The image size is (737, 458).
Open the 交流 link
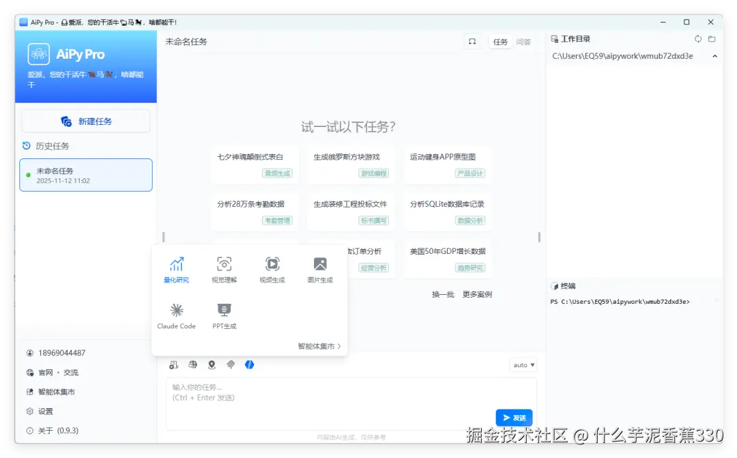[x=71, y=373]
